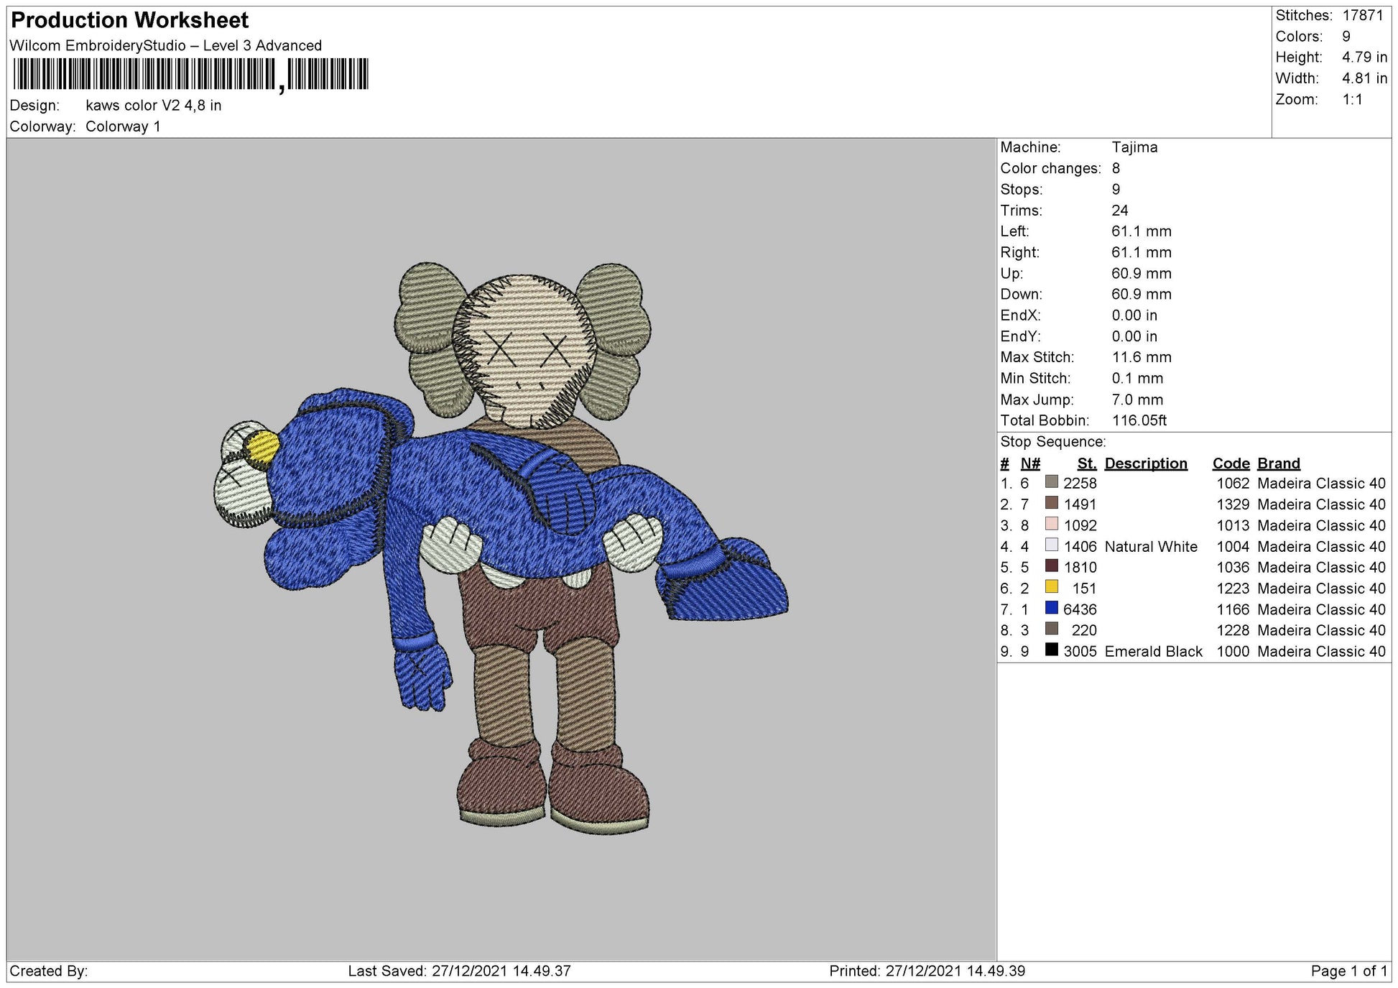Screen dimensions: 1398x988
Task: Click the Brand column header
Action: pos(1277,463)
